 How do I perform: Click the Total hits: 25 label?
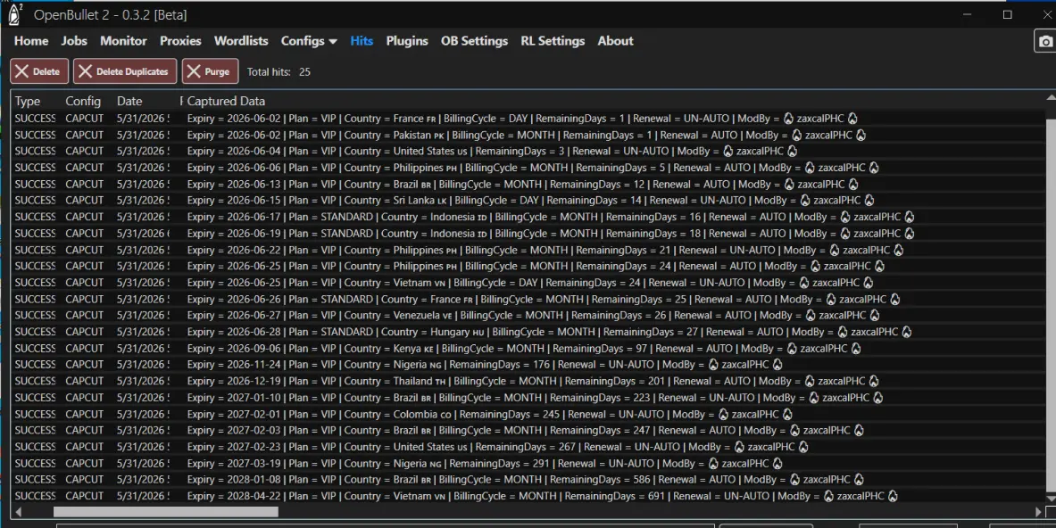click(x=279, y=72)
